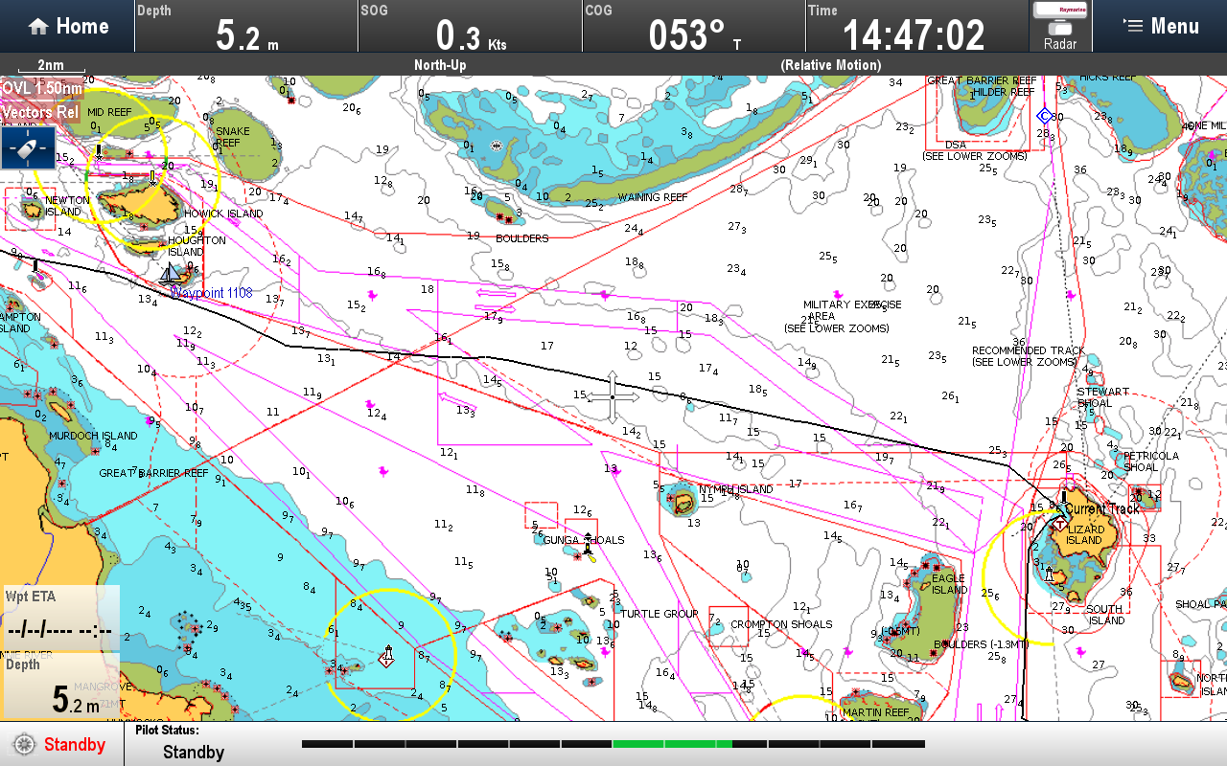This screenshot has width=1227, height=766.
Task: Select Crompton Shoals label
Action: [x=782, y=624]
